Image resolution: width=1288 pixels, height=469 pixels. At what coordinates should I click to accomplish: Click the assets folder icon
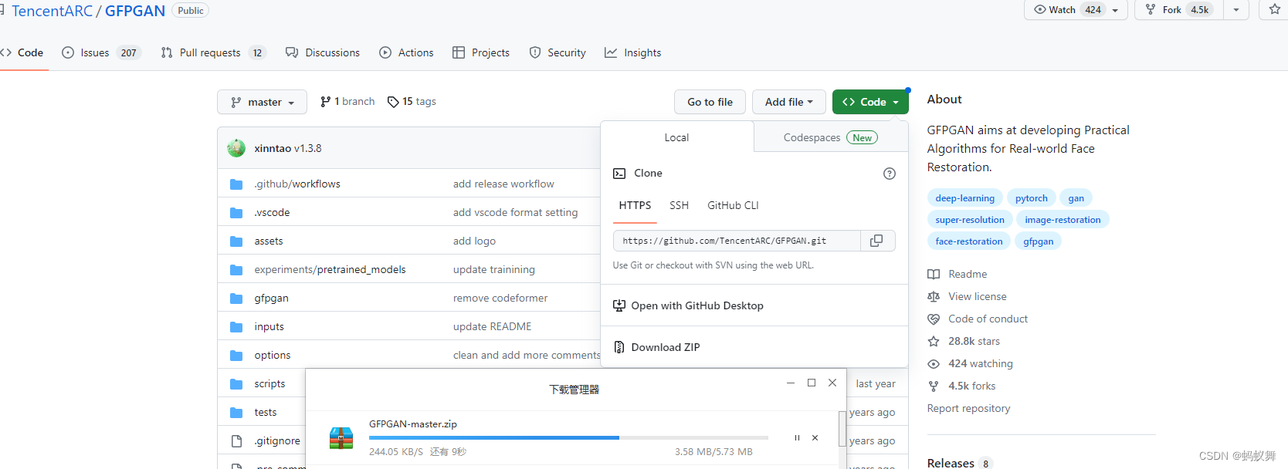click(236, 241)
